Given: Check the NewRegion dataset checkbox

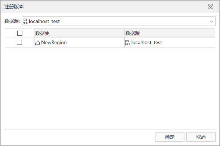Looking at the screenshot, I should coord(20,43).
